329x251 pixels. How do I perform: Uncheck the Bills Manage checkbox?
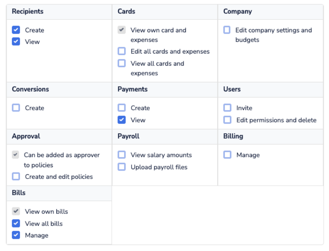click(16, 235)
